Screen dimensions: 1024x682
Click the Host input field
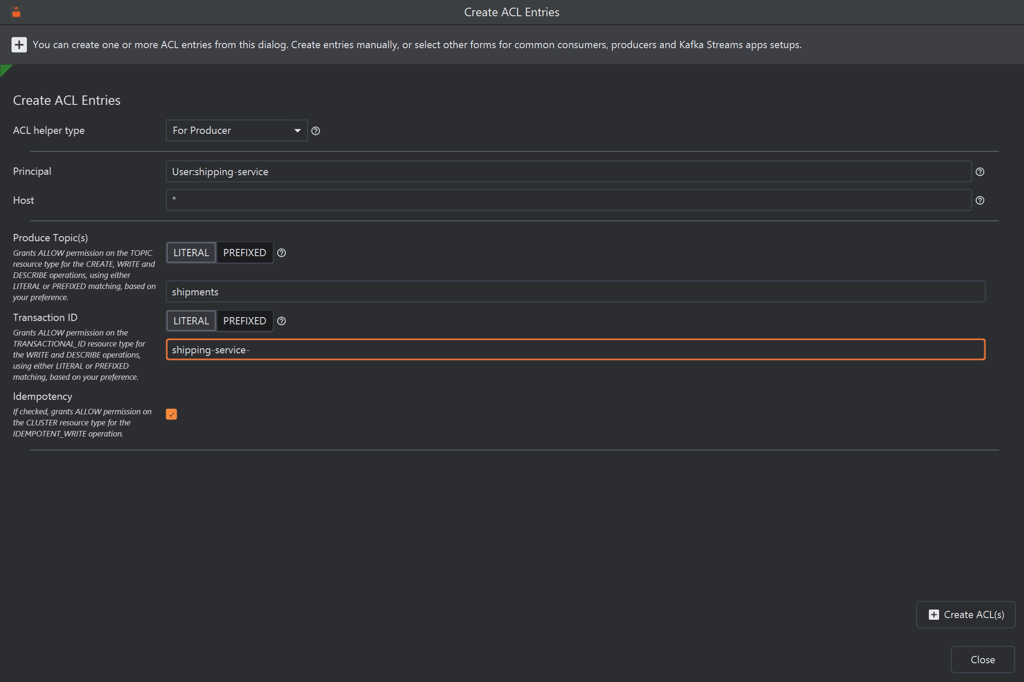[x=569, y=200]
